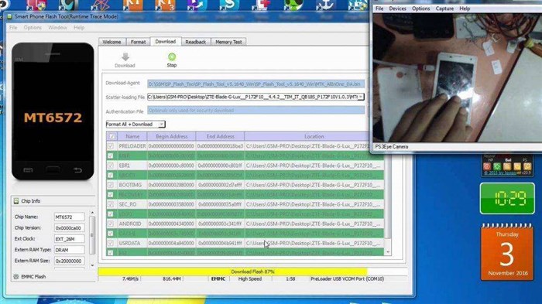
Task: Click the green 10:29 clock gadget
Action: [507, 198]
